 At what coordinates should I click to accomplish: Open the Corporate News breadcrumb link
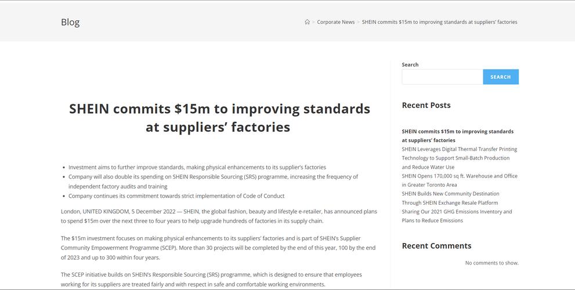tap(335, 22)
